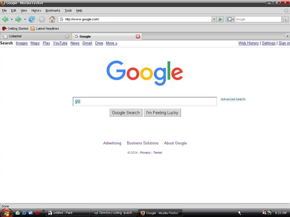Click the Sign in link
This screenshot has height=217, width=290.
click(x=284, y=43)
